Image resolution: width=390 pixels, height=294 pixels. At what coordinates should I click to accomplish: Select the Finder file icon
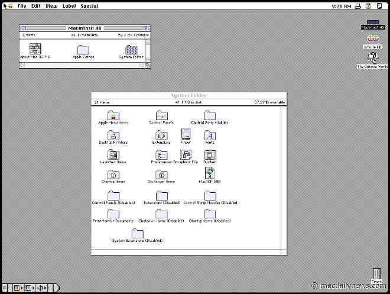[186, 134]
